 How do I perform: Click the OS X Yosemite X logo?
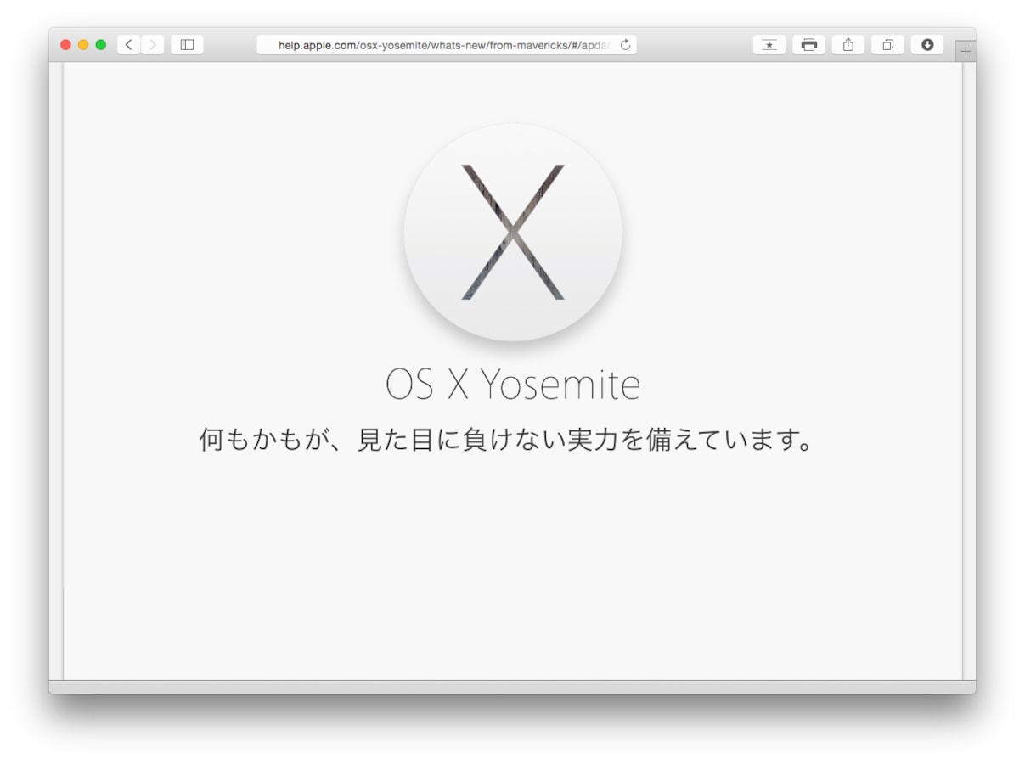tap(513, 232)
